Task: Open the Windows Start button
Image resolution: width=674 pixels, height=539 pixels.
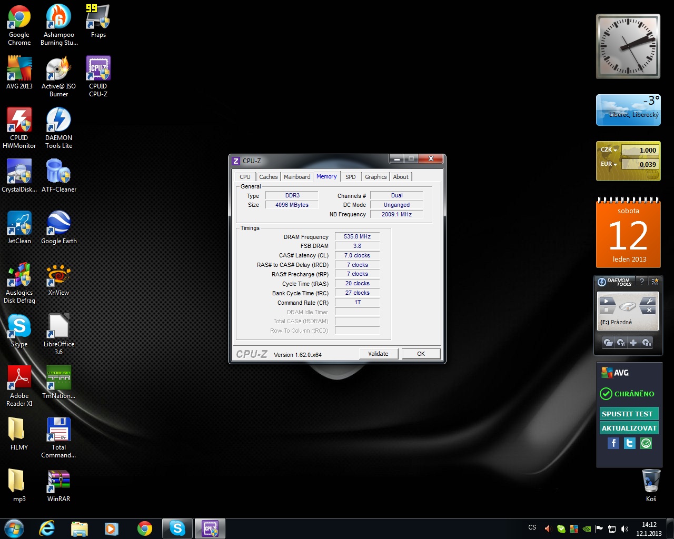Action: [x=14, y=528]
